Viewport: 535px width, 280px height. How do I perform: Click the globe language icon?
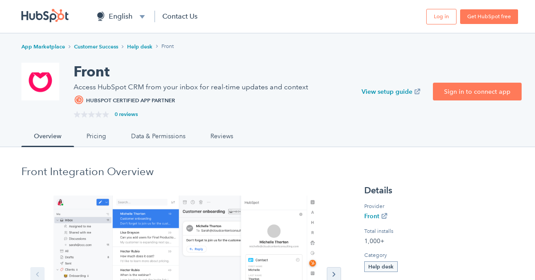[101, 16]
